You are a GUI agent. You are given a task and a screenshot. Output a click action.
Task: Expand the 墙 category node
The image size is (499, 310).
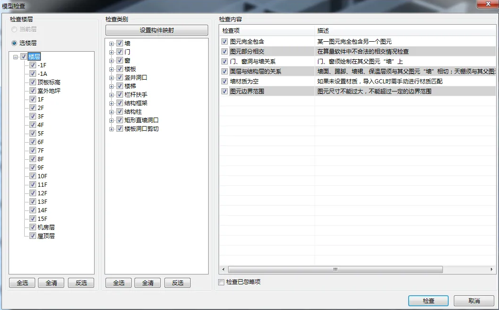coord(111,44)
